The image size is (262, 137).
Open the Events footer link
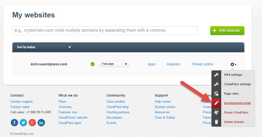[112, 123]
